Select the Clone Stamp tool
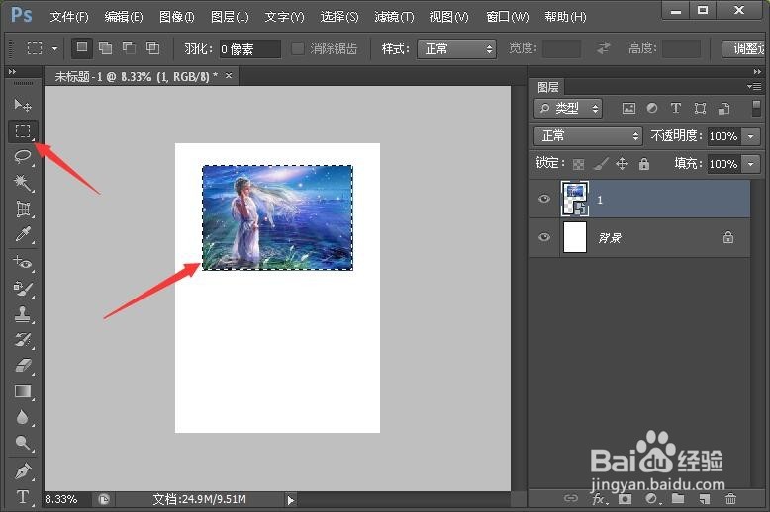 point(23,314)
